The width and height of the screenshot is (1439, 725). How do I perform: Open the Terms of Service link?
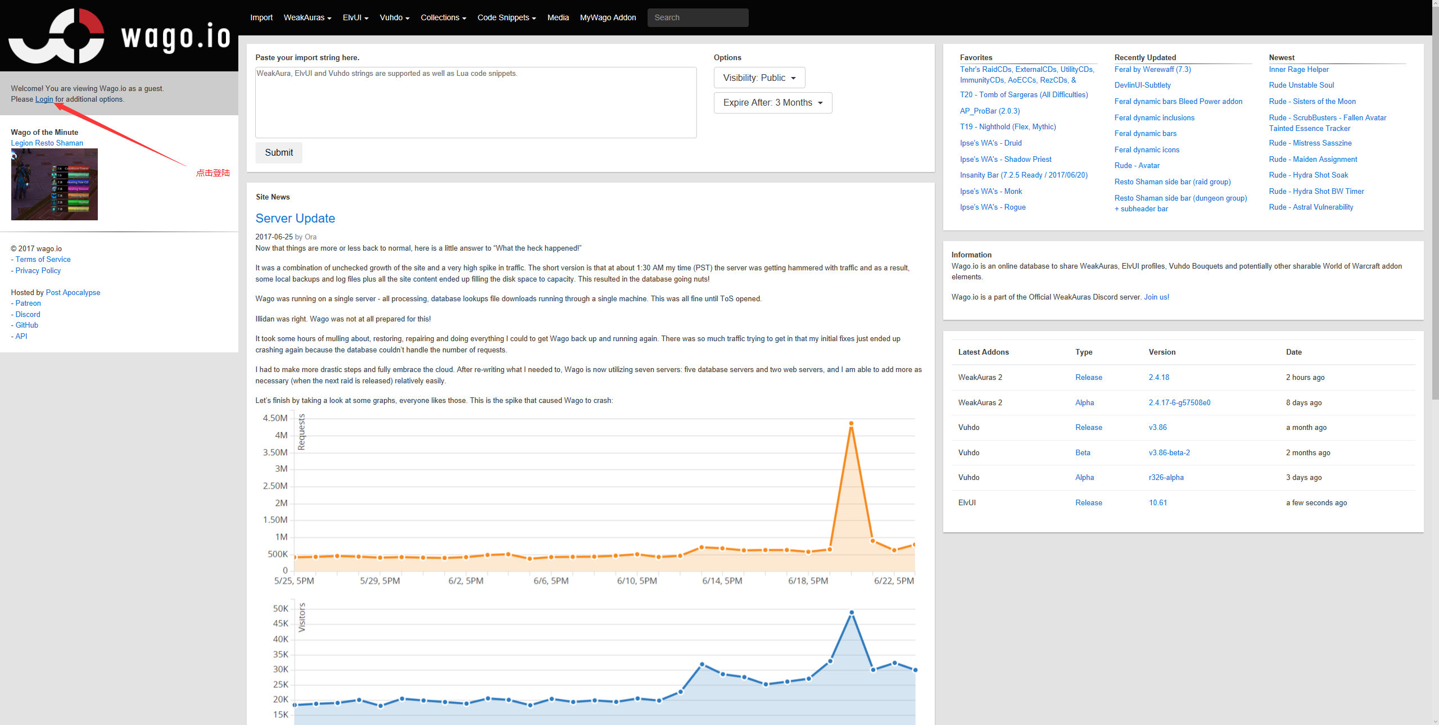[43, 260]
